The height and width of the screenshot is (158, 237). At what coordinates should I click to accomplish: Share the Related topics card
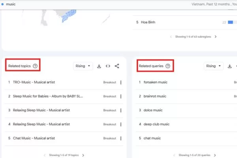point(117,66)
